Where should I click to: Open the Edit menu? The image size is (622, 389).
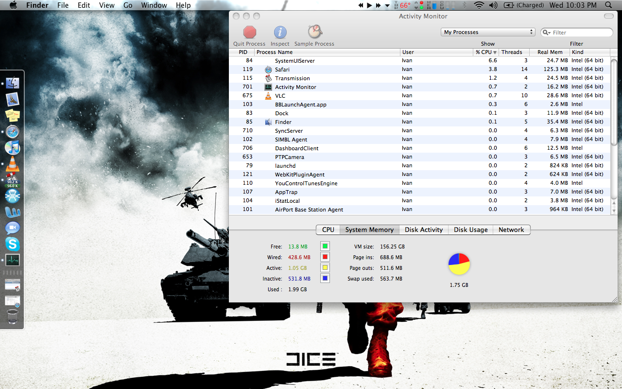(x=84, y=5)
